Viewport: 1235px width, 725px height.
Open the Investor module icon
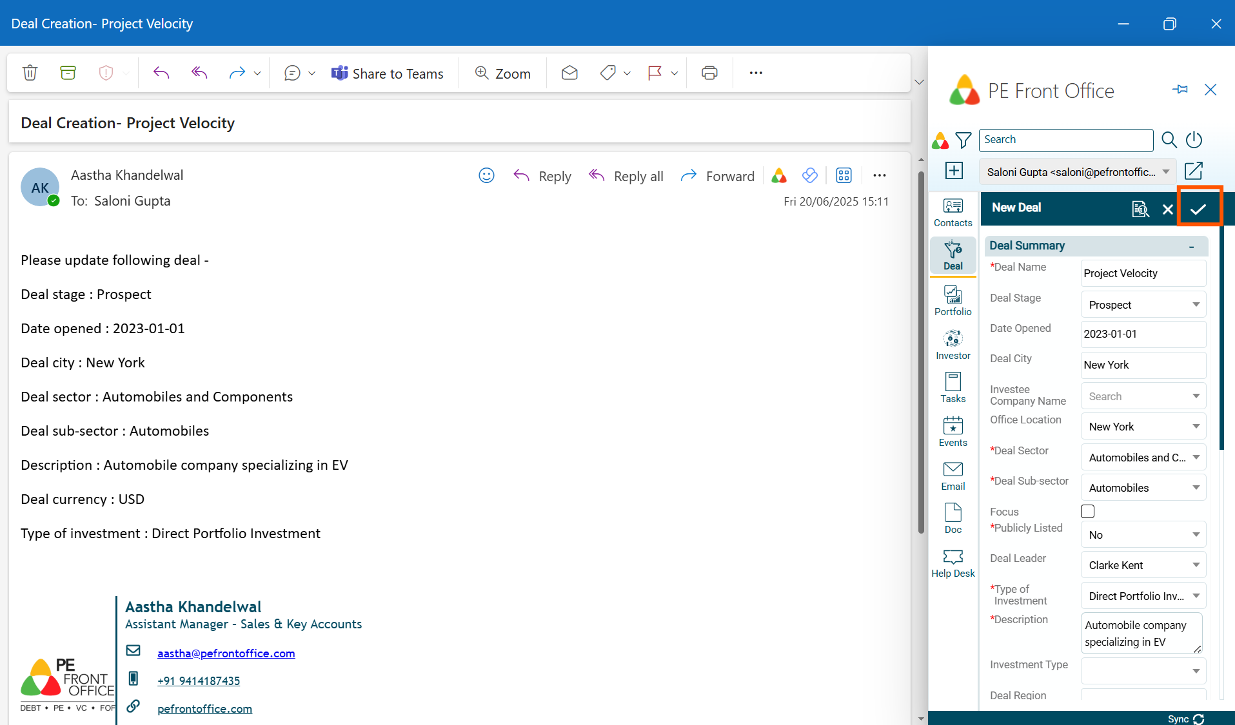953,345
